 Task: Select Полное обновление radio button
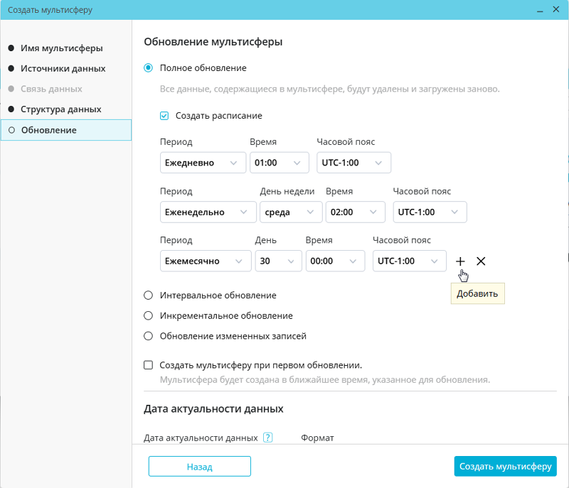[x=149, y=68]
